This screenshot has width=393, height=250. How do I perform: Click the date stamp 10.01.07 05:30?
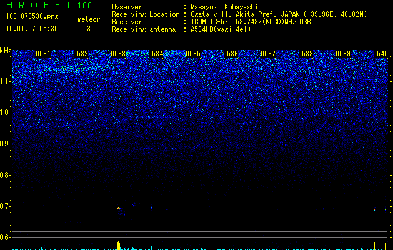[32, 29]
